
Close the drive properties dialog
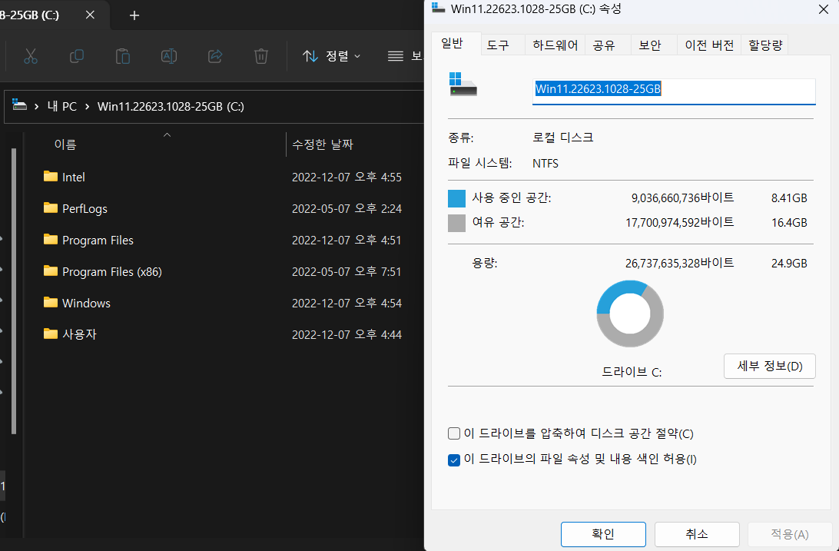[x=824, y=9]
